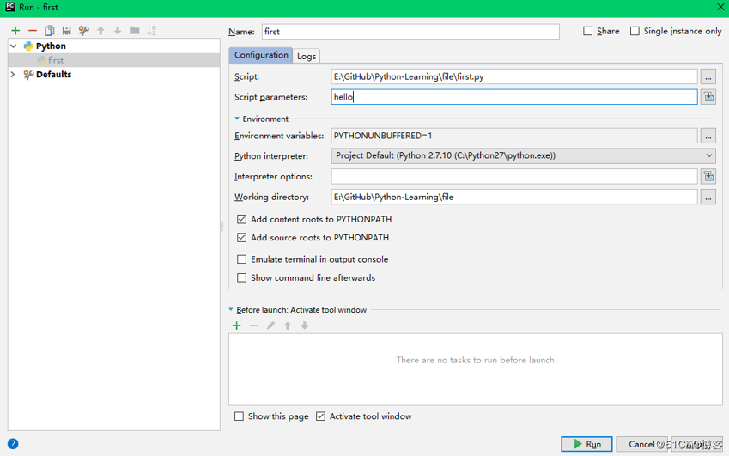Enable Emulate terminal in output console

[241, 259]
